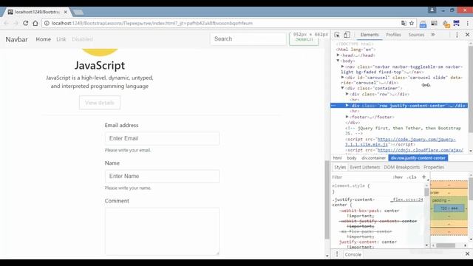Collapse the body element node
The height and width of the screenshot is (266, 473).
[x=338, y=61]
